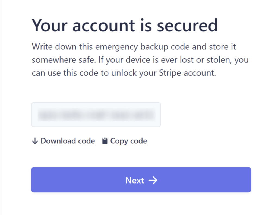278x215 pixels.
Task: Click the download arrow icon
Action: pyautogui.click(x=35, y=141)
